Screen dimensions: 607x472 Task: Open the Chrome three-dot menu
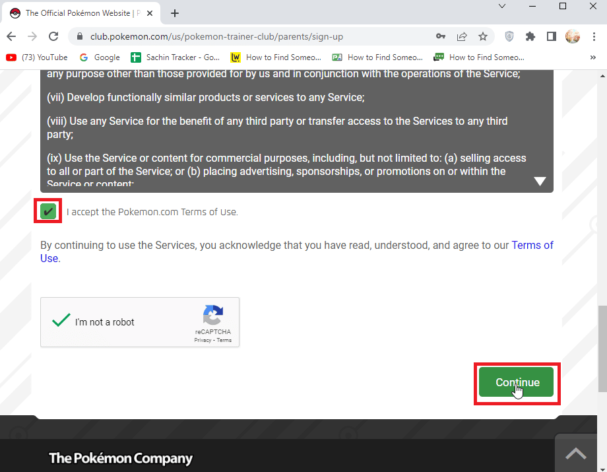594,36
